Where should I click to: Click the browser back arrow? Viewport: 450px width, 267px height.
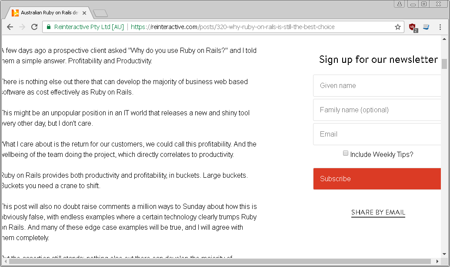10,27
